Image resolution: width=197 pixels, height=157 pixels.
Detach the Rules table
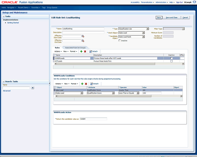coord(93,52)
